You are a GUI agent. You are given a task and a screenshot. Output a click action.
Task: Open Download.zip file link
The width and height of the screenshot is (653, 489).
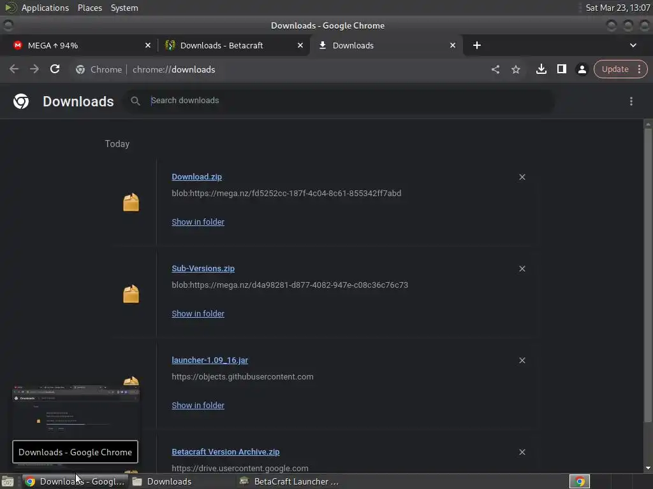[196, 177]
